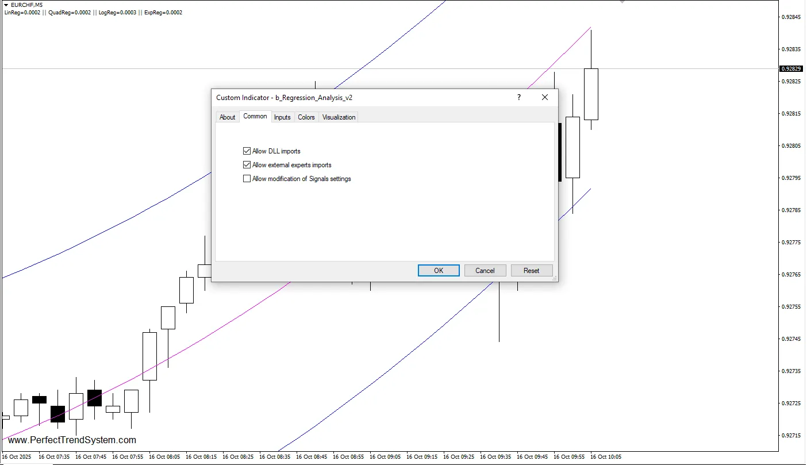Open the About tab of the dialog
Image resolution: width=807 pixels, height=465 pixels.
(227, 117)
